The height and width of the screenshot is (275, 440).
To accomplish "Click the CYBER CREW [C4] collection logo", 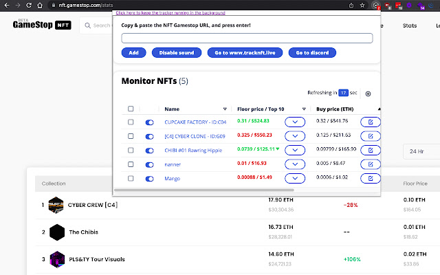I will [x=56, y=205].
